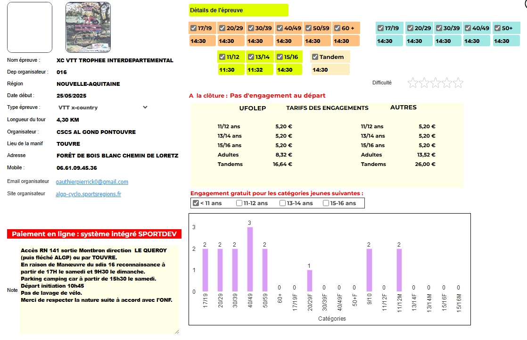Check the 15-16 ans free entry box
Viewport: 527px width, 340px height.
(x=326, y=203)
